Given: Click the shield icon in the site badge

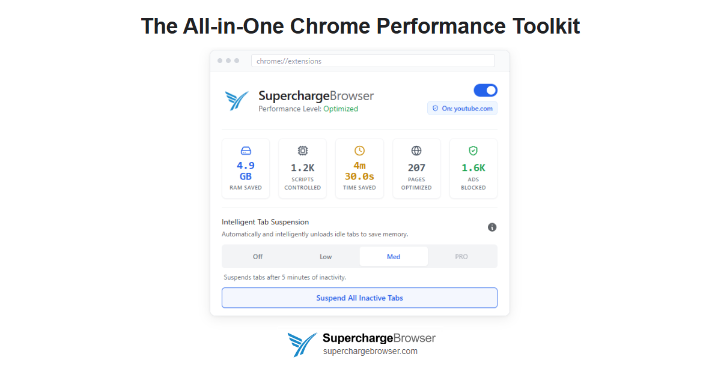Looking at the screenshot, I should 436,108.
